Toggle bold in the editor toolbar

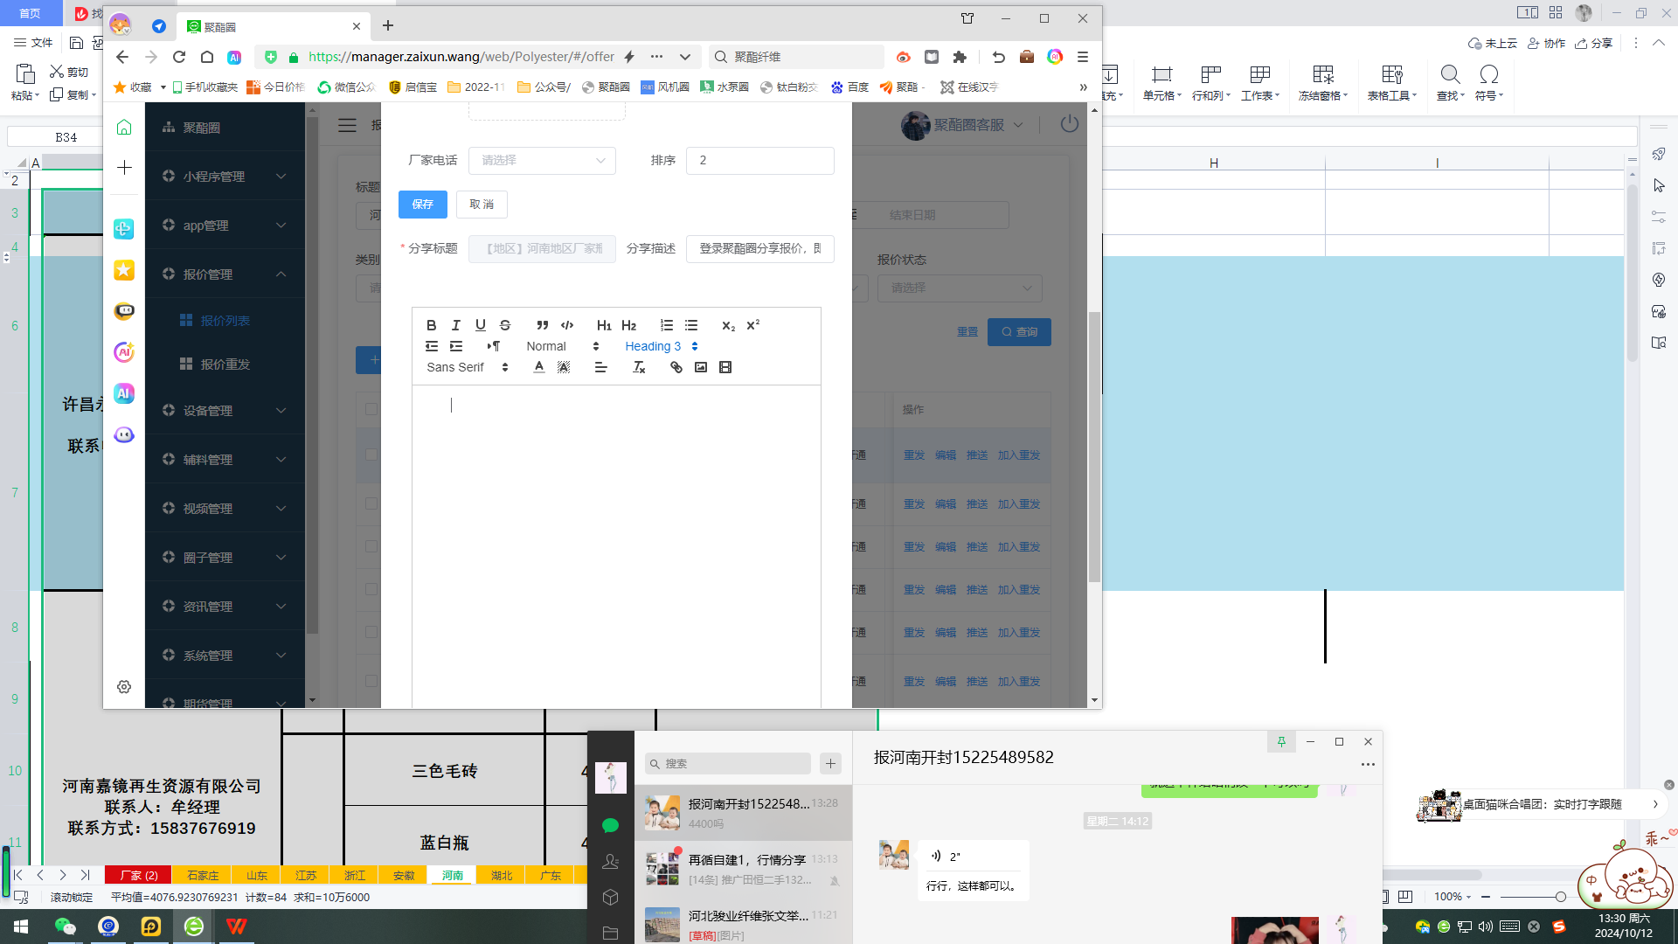coord(431,325)
